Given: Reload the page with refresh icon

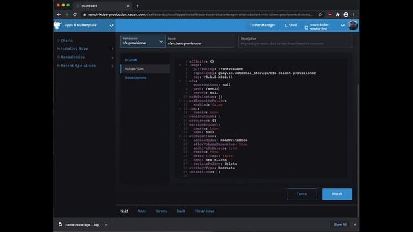Looking at the screenshot, I should tap(75, 15).
